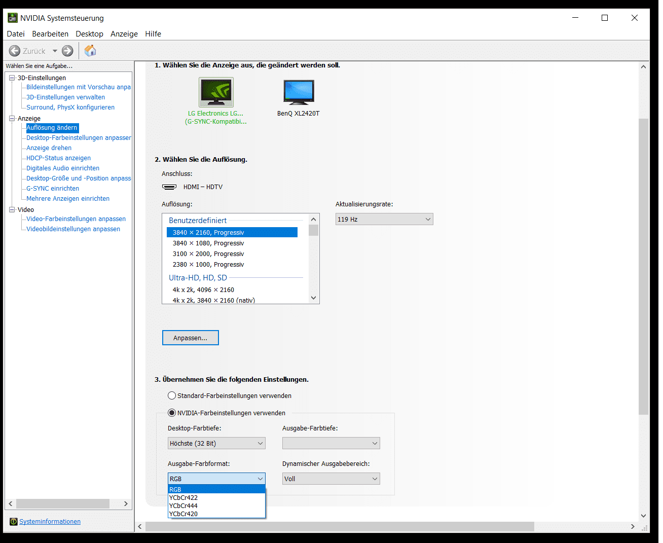
Task: Select resolution 3840 × 1080, Progressiv
Action: tap(232, 243)
